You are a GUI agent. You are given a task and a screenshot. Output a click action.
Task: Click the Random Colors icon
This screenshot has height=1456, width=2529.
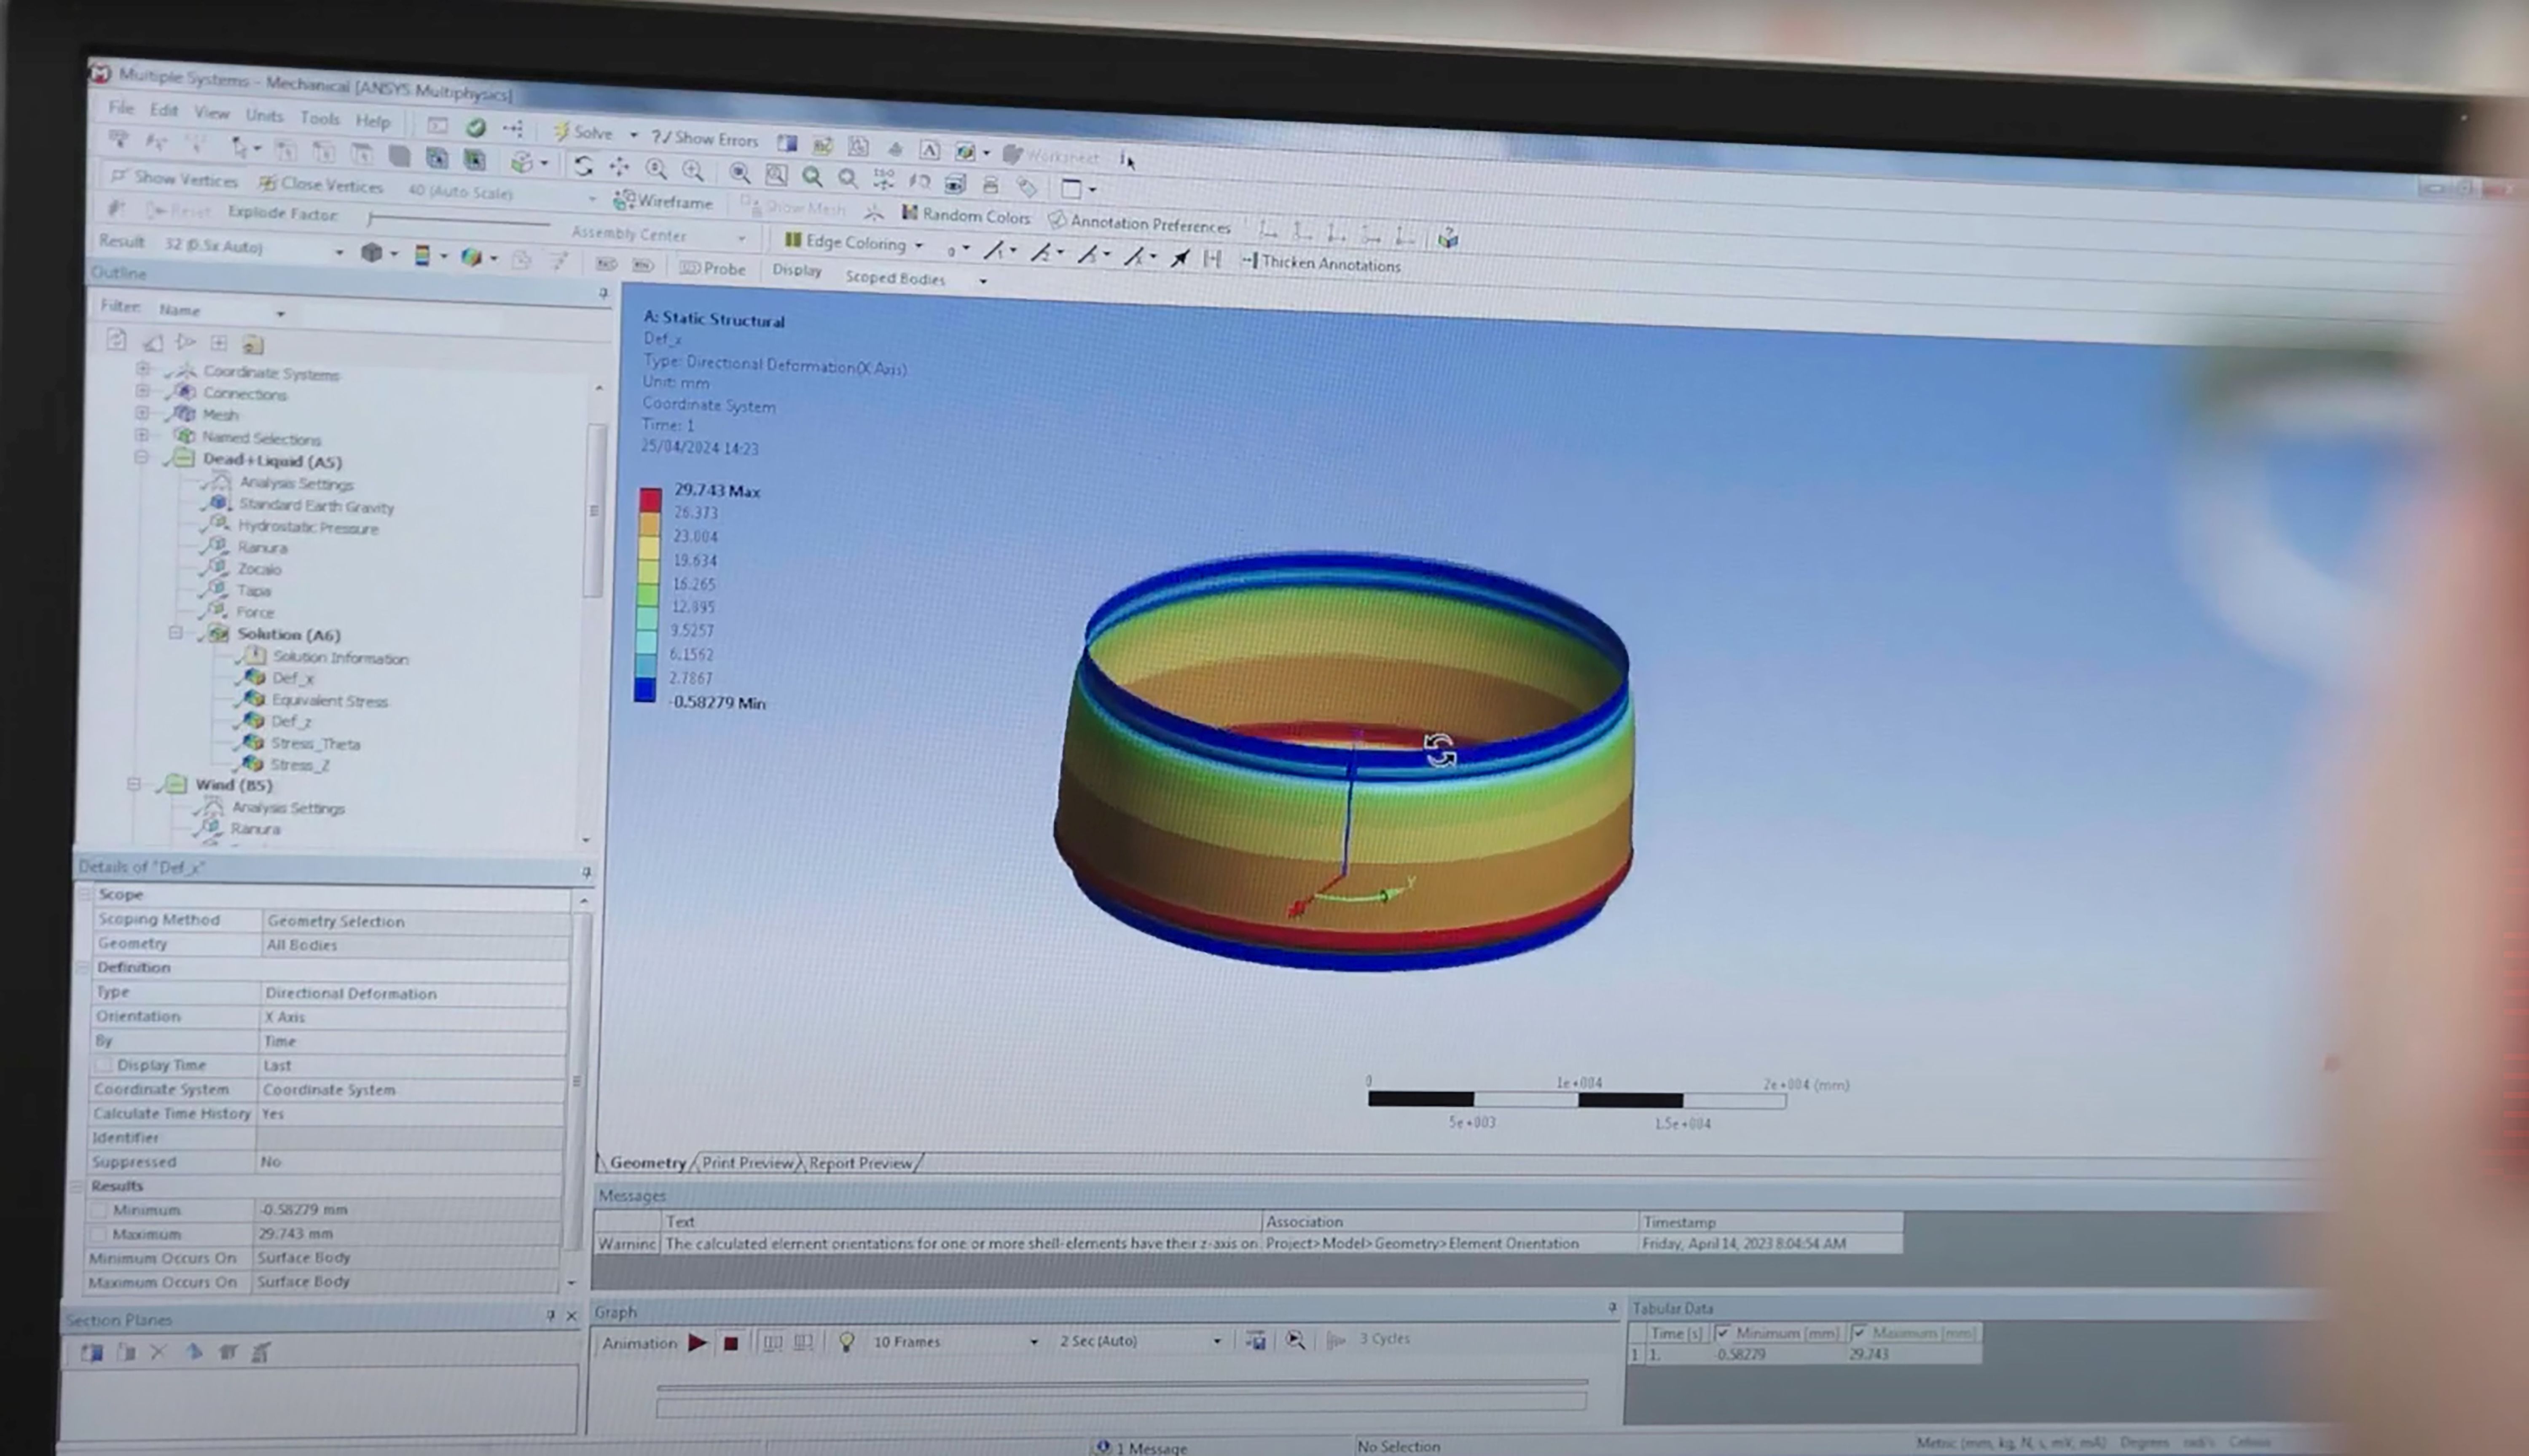pyautogui.click(x=910, y=213)
